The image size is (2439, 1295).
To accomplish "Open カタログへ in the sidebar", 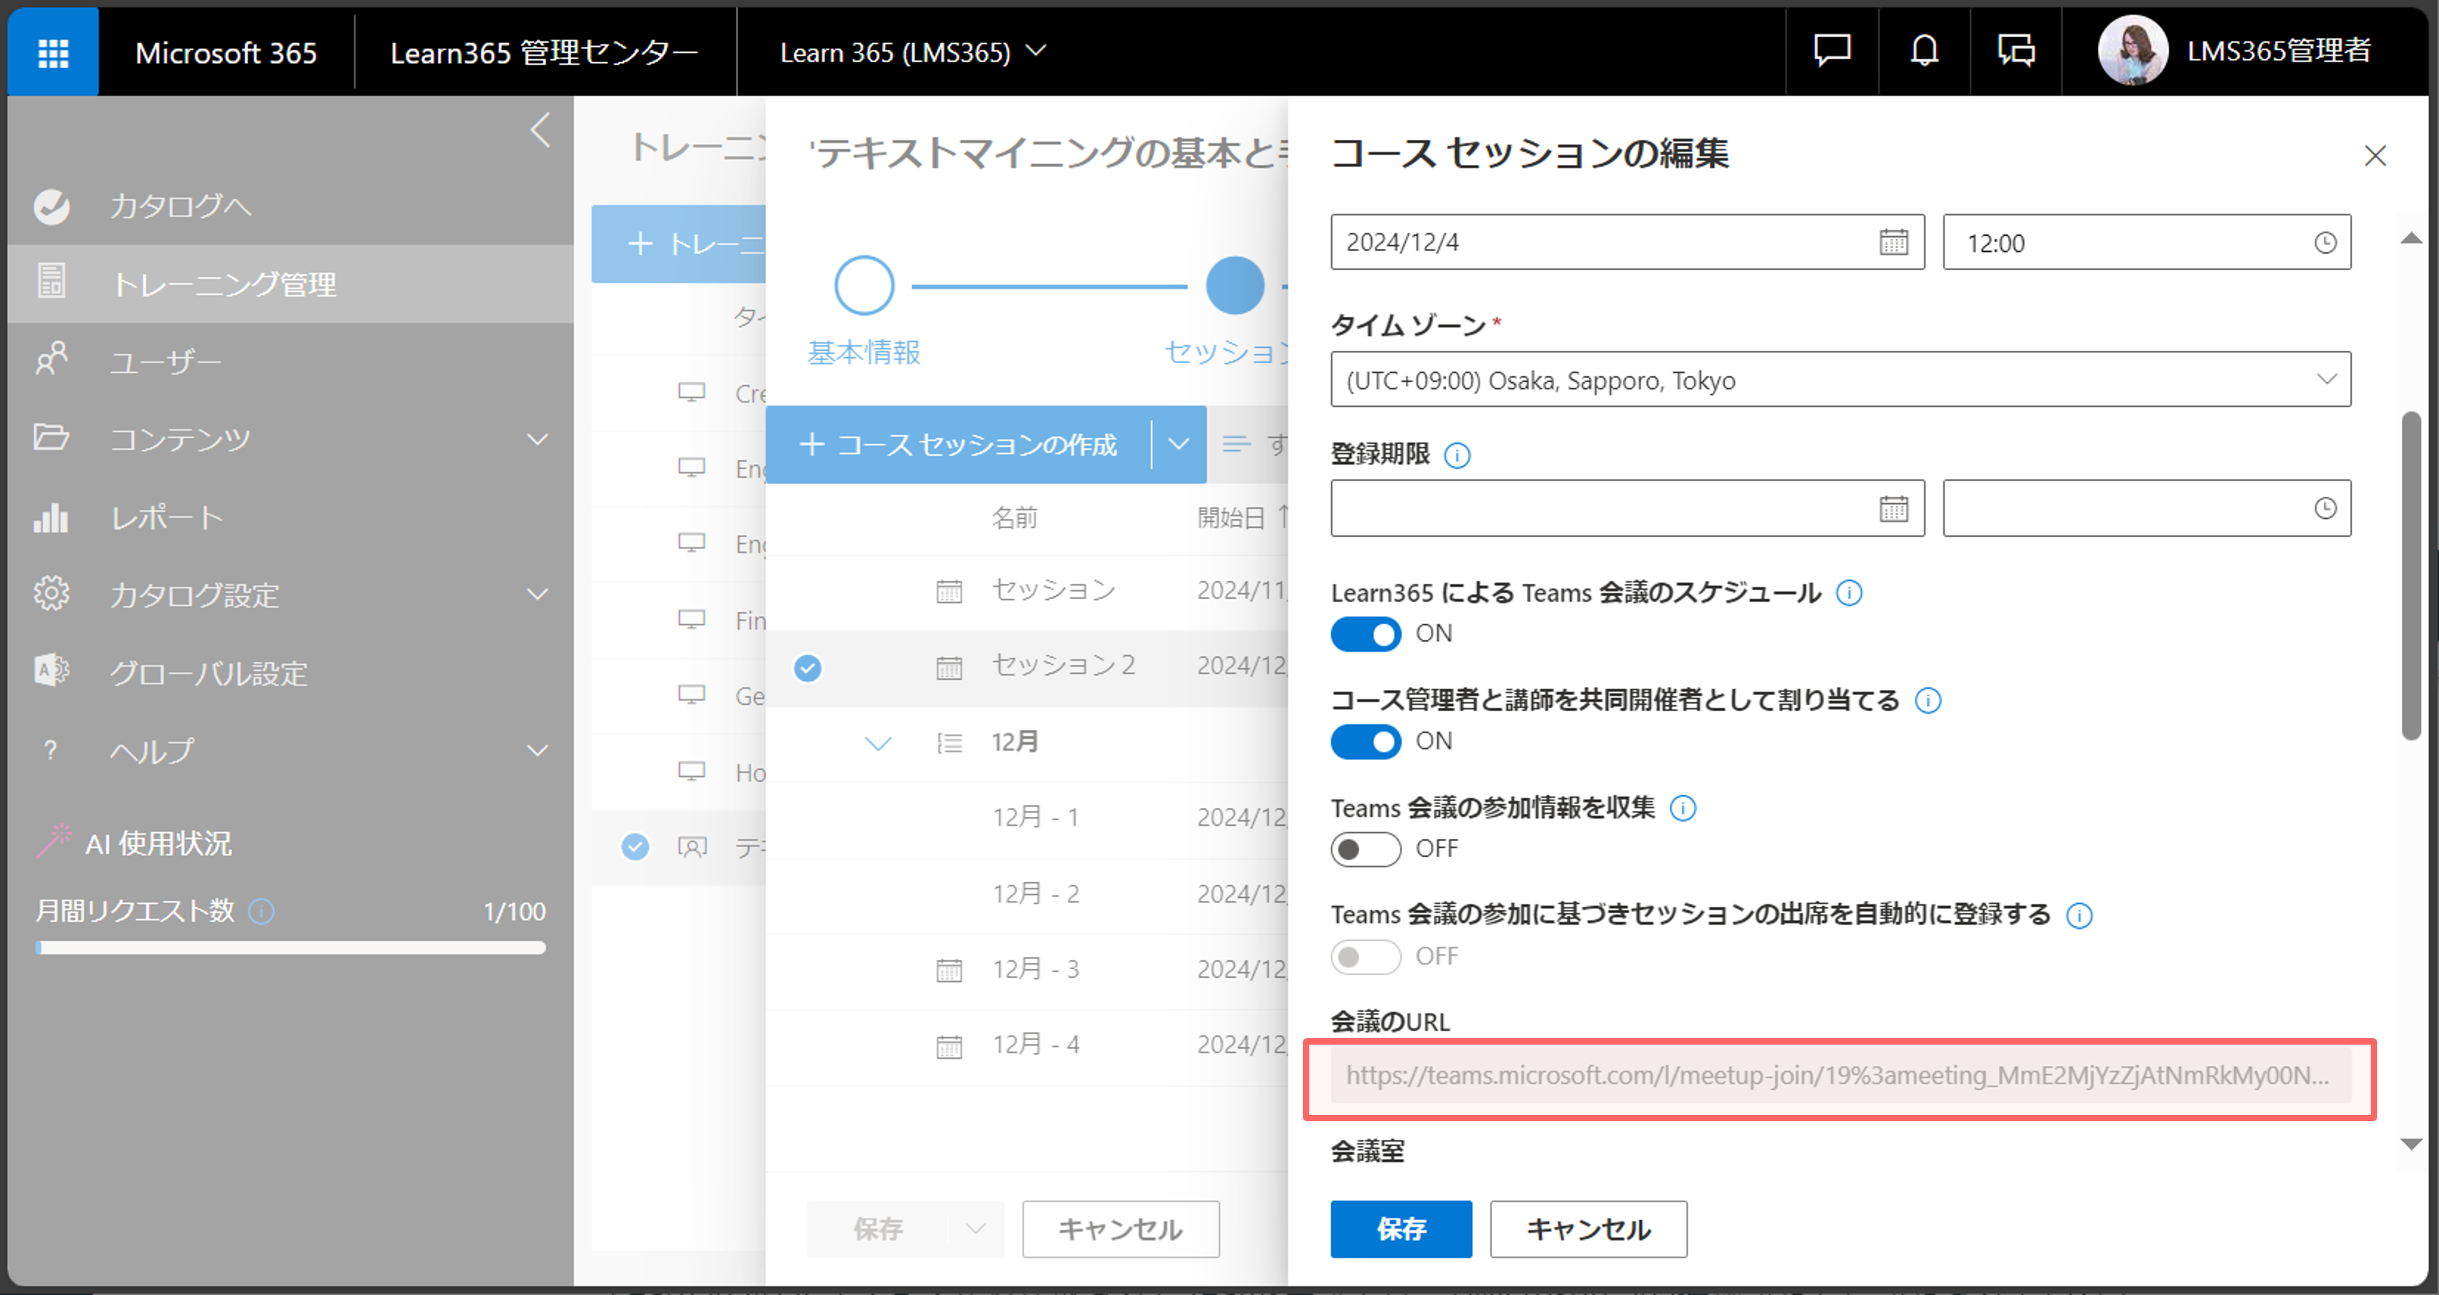I will [x=291, y=207].
